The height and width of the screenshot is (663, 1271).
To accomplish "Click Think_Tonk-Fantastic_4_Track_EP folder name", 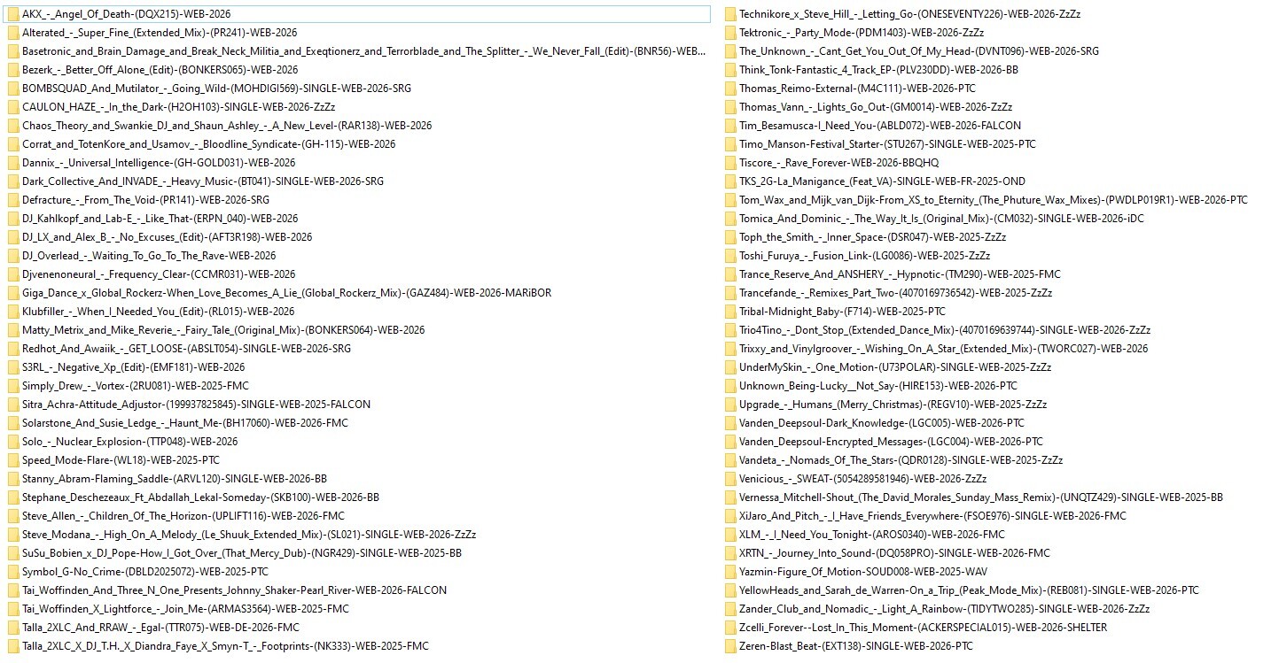I will coord(879,70).
